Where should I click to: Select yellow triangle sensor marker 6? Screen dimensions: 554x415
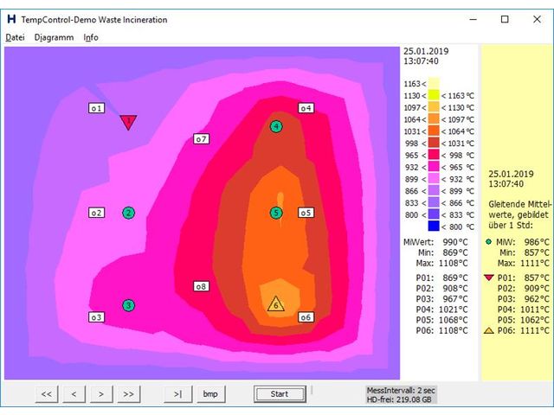point(276,304)
